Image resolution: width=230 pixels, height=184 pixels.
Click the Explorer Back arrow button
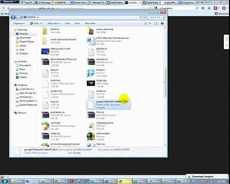click(x=13, y=17)
